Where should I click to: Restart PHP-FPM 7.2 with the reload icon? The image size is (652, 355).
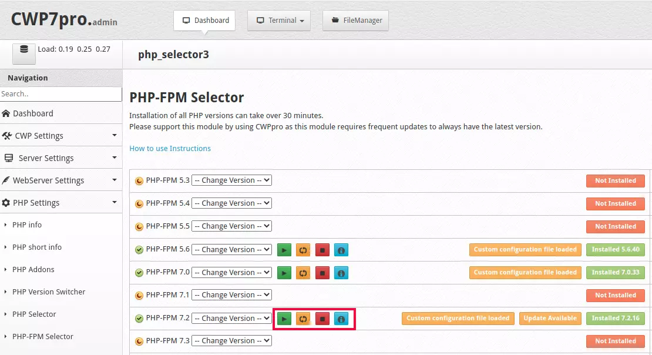303,318
